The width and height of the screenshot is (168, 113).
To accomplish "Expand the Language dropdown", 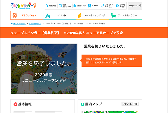I will 135,6.
